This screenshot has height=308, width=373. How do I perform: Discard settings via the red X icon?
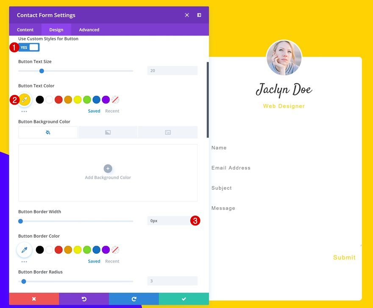click(x=34, y=299)
